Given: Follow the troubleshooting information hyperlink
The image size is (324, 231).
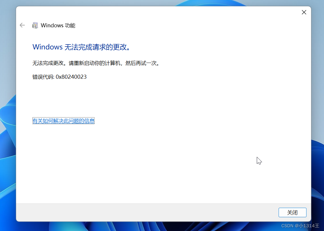Looking at the screenshot, I should pyautogui.click(x=63, y=121).
